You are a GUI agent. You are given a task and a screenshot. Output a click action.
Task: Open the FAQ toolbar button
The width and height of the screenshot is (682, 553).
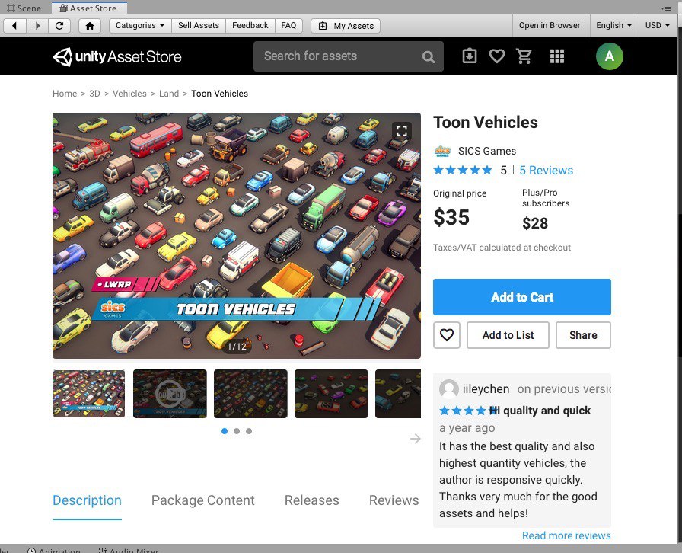click(288, 26)
